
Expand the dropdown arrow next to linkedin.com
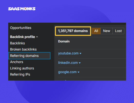(80, 63)
